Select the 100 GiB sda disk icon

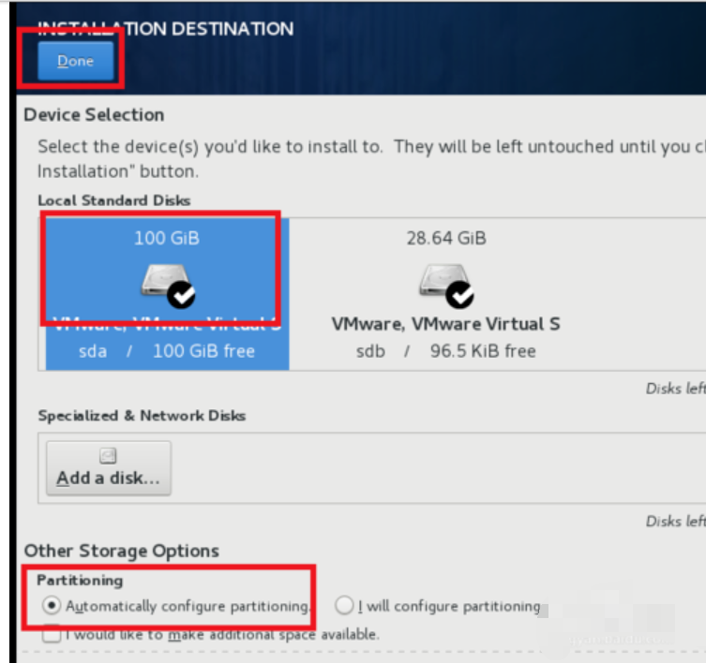click(x=160, y=281)
